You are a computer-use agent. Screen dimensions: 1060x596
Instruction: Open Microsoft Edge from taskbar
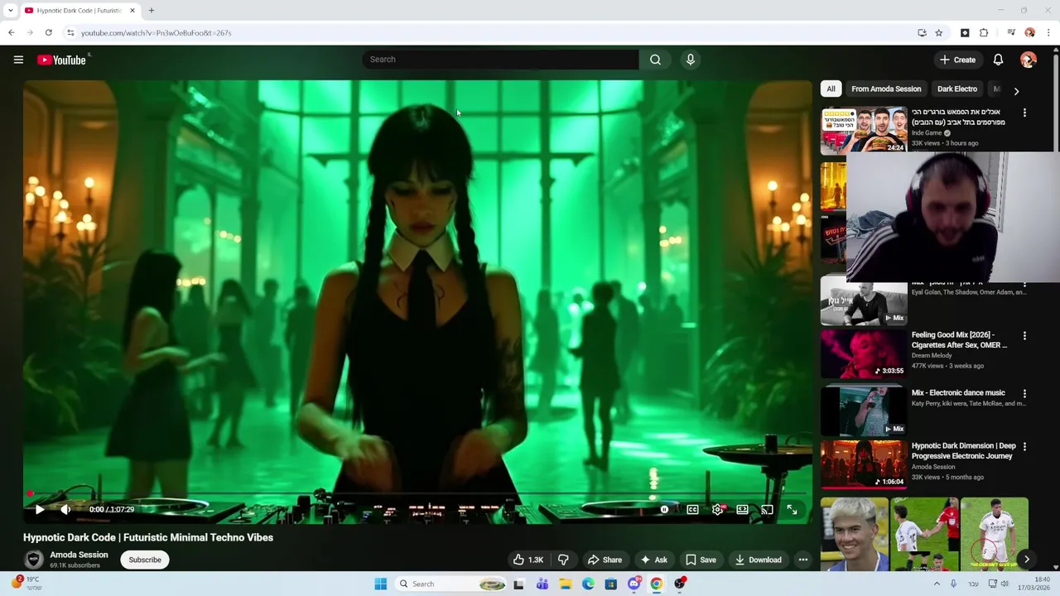point(588,584)
